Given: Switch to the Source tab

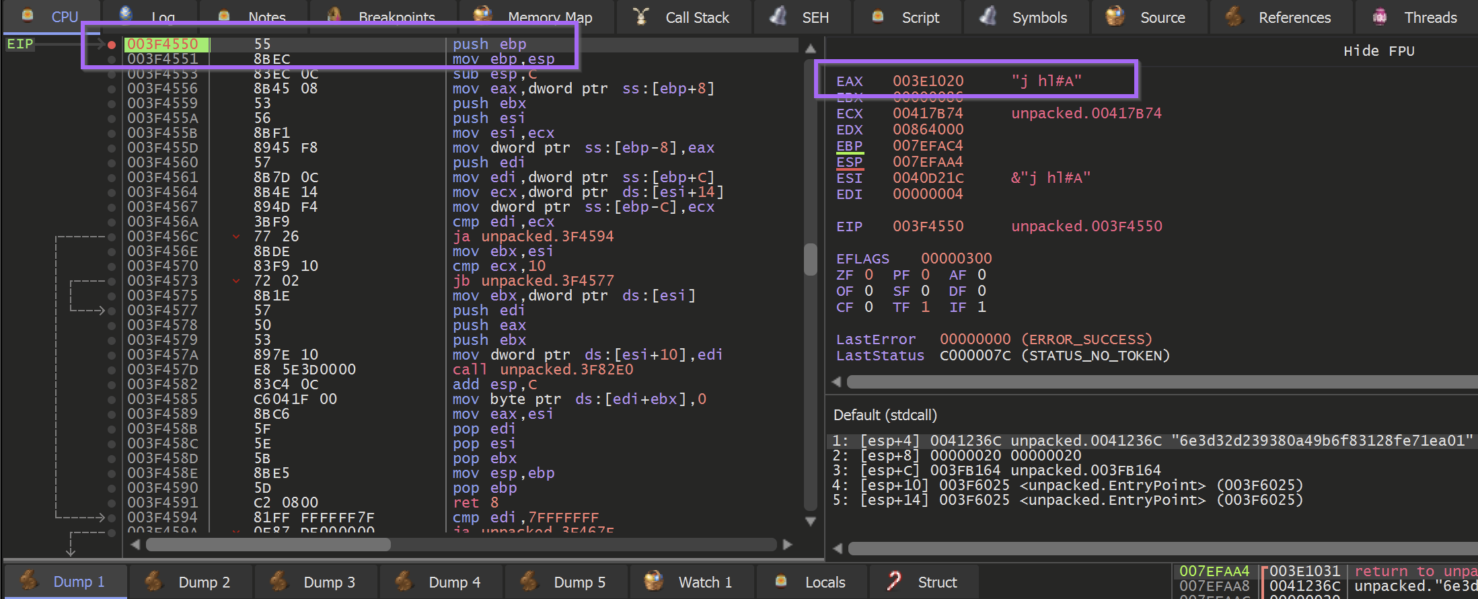Looking at the screenshot, I should coord(1162,17).
